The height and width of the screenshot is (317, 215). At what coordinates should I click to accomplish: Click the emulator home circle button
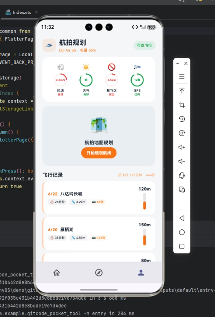[182, 232]
